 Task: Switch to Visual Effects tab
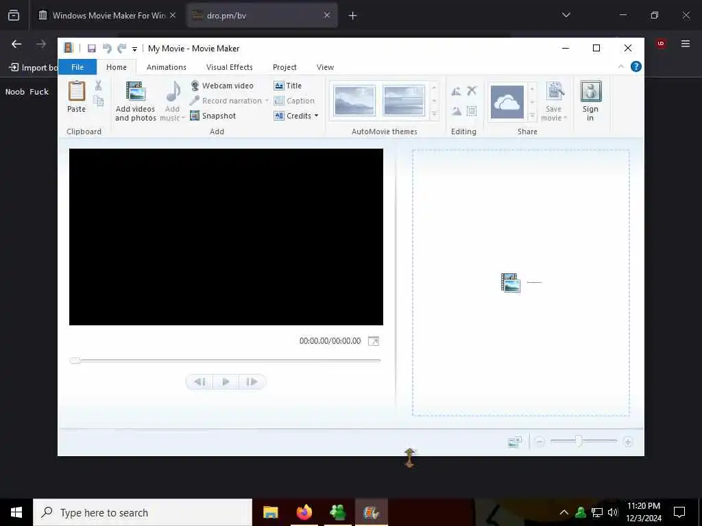click(230, 67)
